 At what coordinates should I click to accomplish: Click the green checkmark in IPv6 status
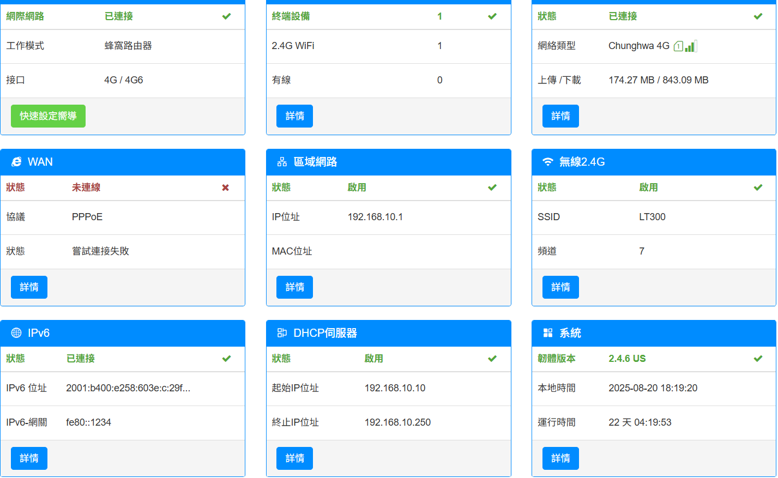coord(226,359)
